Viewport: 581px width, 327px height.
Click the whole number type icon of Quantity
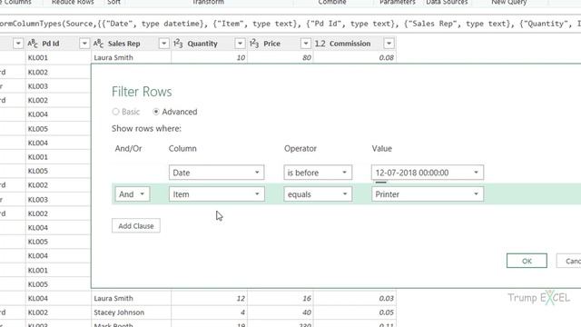[x=178, y=44]
